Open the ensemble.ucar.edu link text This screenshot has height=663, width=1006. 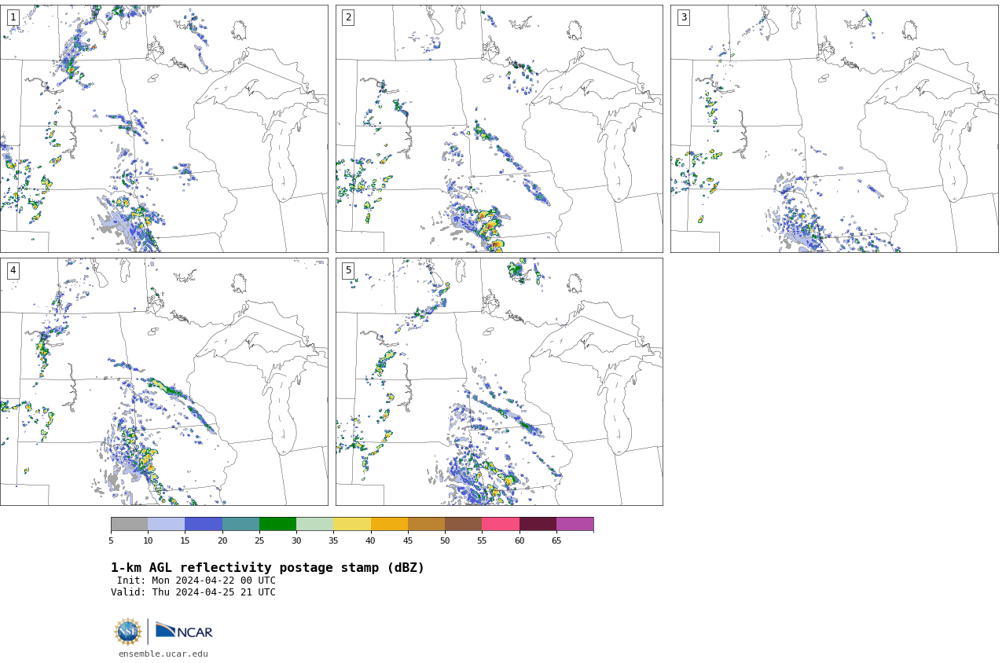(163, 654)
